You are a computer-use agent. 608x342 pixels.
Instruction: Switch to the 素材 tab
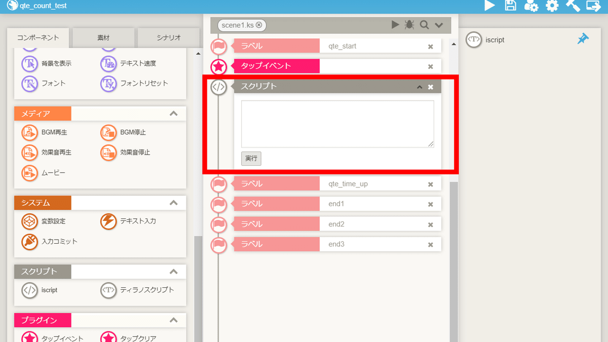click(103, 37)
